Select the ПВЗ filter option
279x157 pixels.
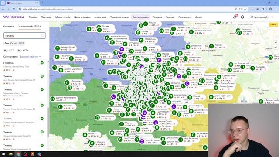point(21,43)
